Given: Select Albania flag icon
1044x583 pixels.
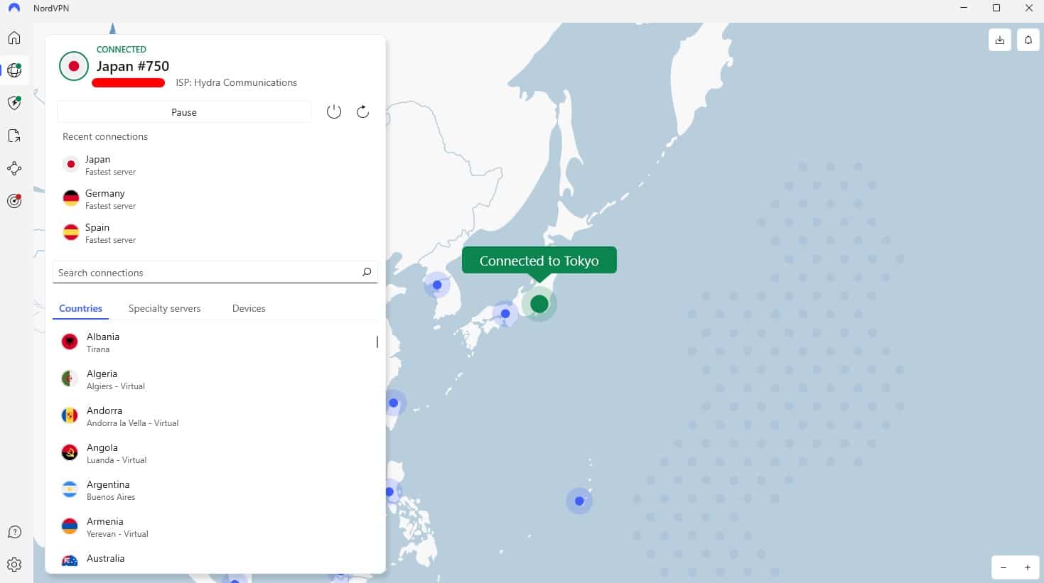Looking at the screenshot, I should click(70, 342).
